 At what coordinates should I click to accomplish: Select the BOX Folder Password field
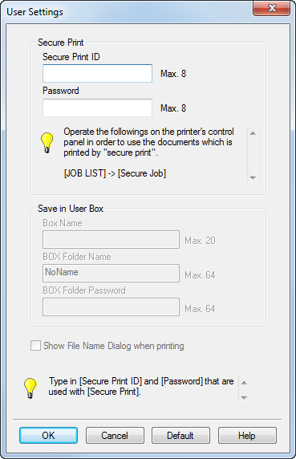111,307
